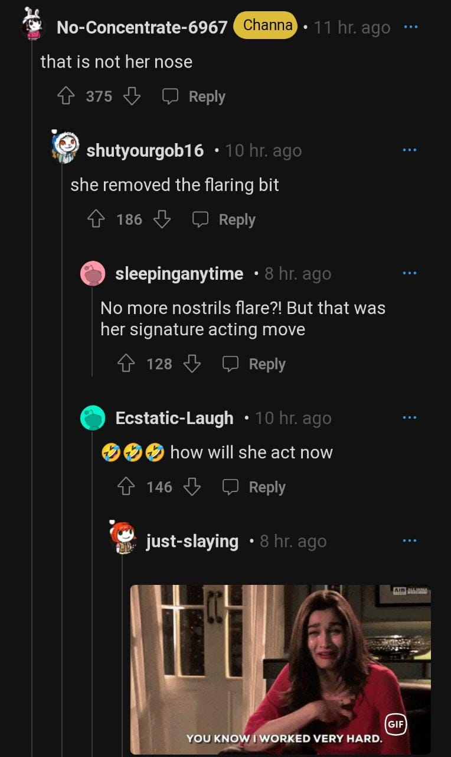Tap No-Concentrate-6967's avatar
The height and width of the screenshot is (757, 451).
tap(32, 25)
